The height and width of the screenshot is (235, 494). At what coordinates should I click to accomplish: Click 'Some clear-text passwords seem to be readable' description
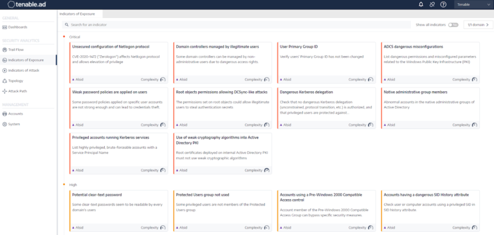(x=117, y=207)
